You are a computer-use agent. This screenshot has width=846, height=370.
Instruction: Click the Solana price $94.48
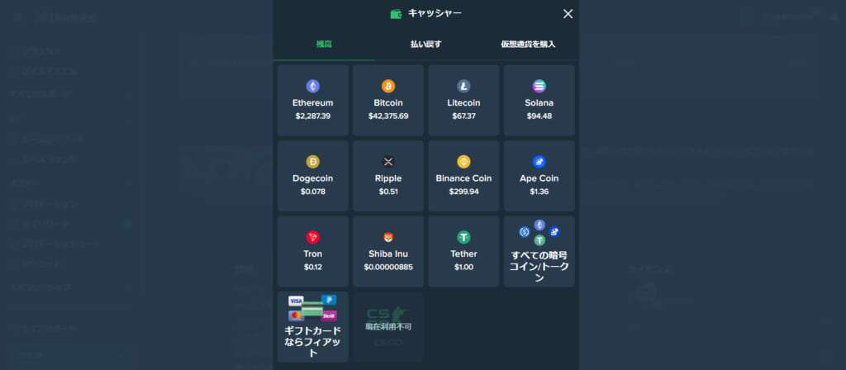pos(539,116)
